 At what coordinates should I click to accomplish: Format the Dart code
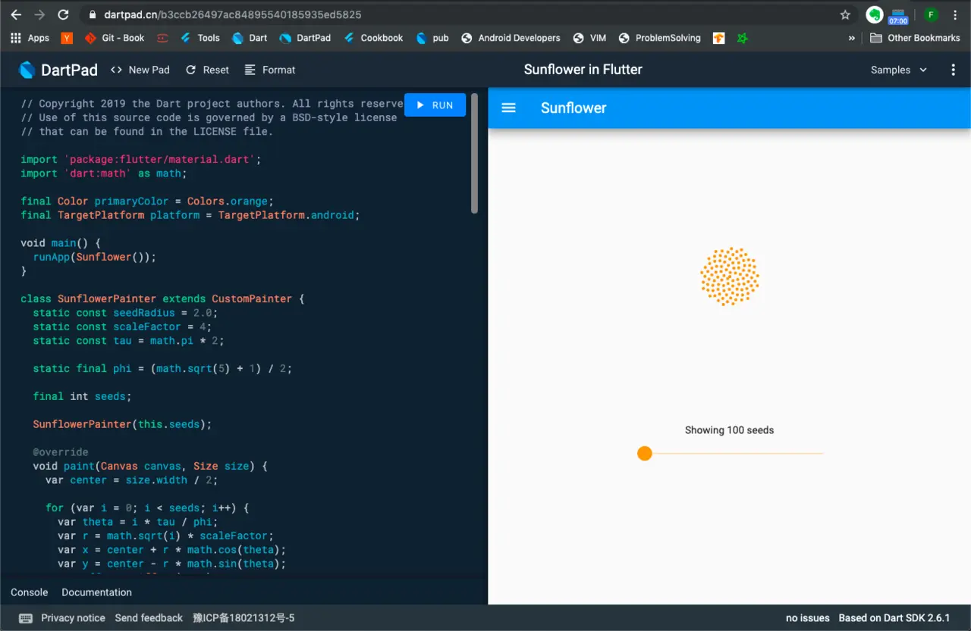[x=270, y=70]
